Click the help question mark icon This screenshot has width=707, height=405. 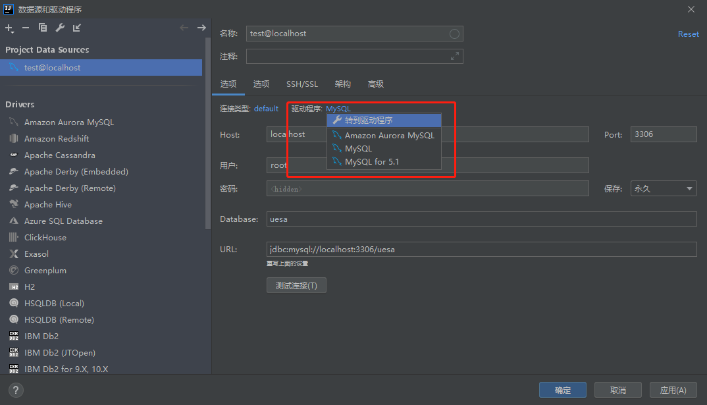coord(14,390)
